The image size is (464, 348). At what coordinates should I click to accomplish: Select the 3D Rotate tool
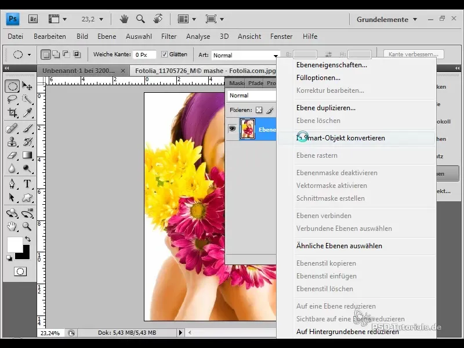point(12,213)
